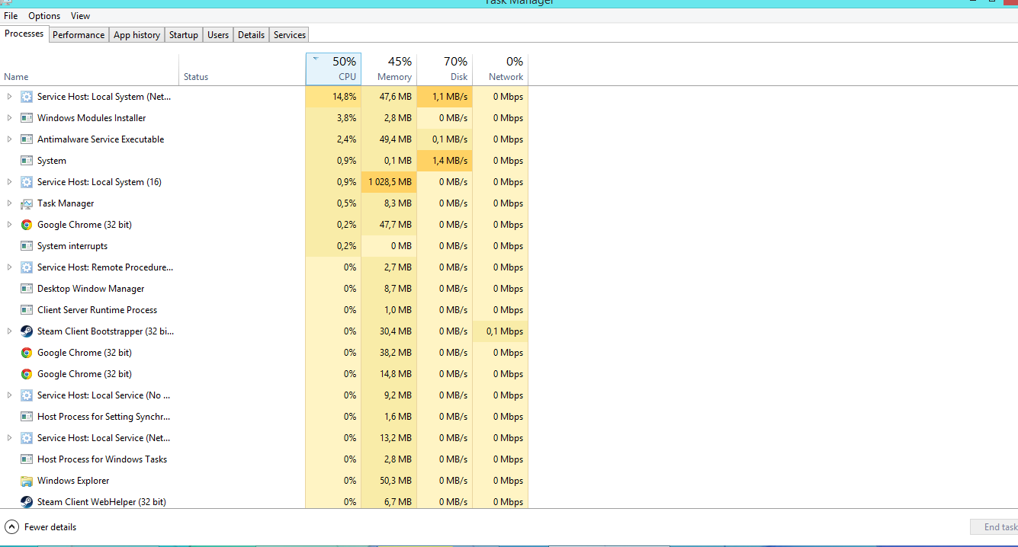
Task: Click the Chrome icon using 47,7 MB
Action: point(27,225)
